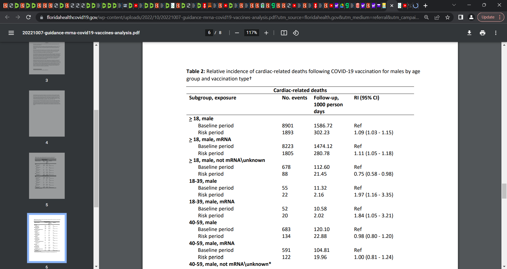Click the '40-59, male, not mRNA\unknown*' row

pos(230,264)
